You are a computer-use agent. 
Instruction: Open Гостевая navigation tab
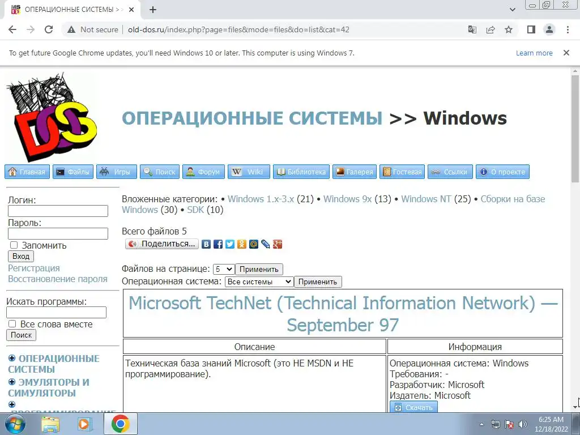point(402,172)
